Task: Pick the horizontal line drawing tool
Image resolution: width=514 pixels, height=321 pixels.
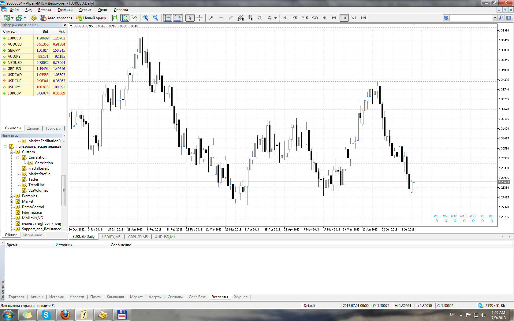Action: [221, 18]
